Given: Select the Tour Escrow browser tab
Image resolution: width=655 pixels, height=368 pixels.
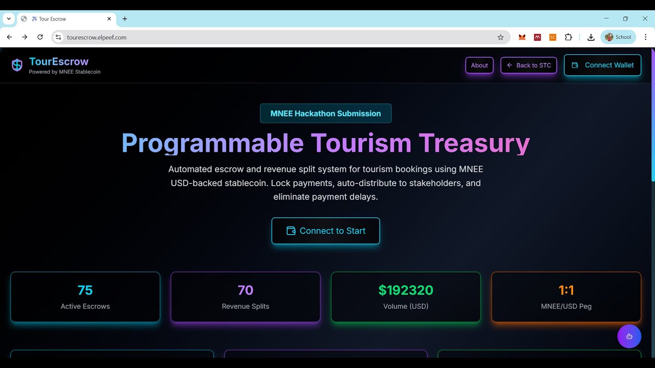Looking at the screenshot, I should 66,19.
